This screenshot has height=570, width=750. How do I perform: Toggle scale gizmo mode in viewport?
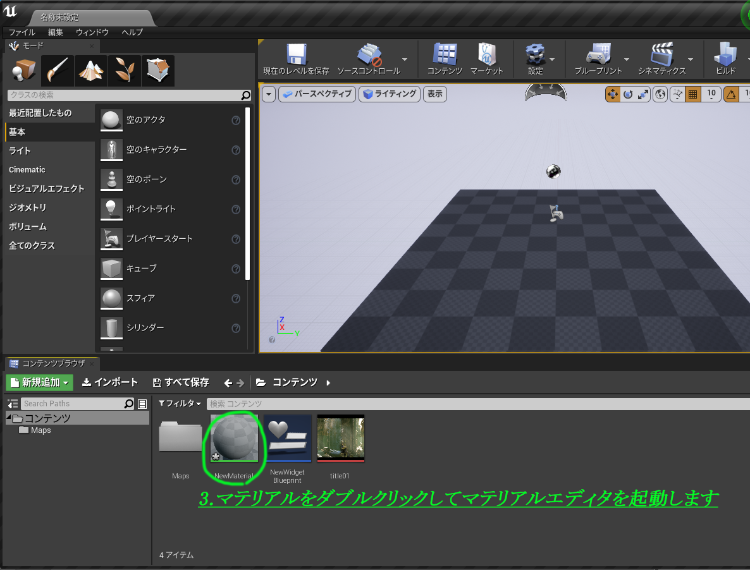point(643,94)
